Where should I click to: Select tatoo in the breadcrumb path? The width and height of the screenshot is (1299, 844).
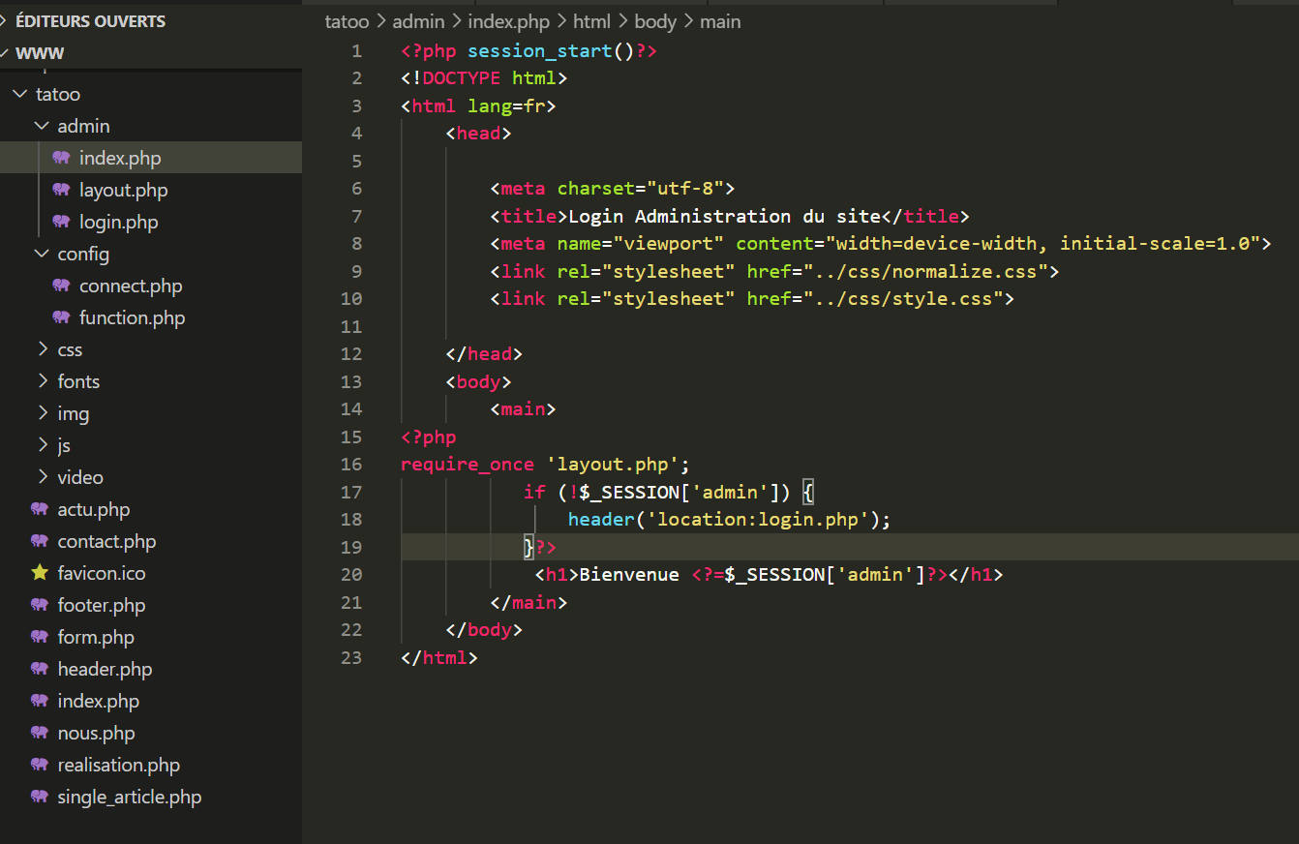click(x=347, y=21)
